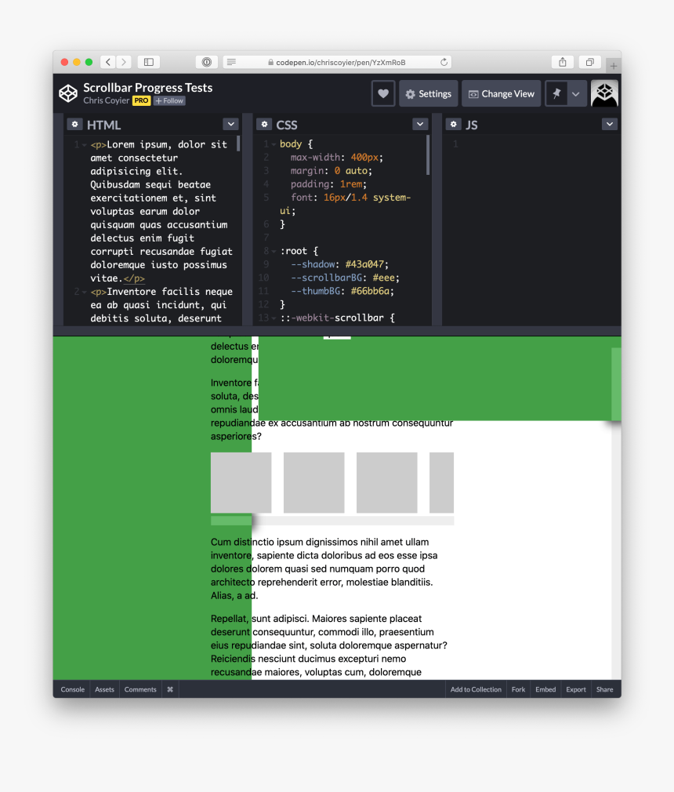Click the profile avatar in the top right

point(604,93)
